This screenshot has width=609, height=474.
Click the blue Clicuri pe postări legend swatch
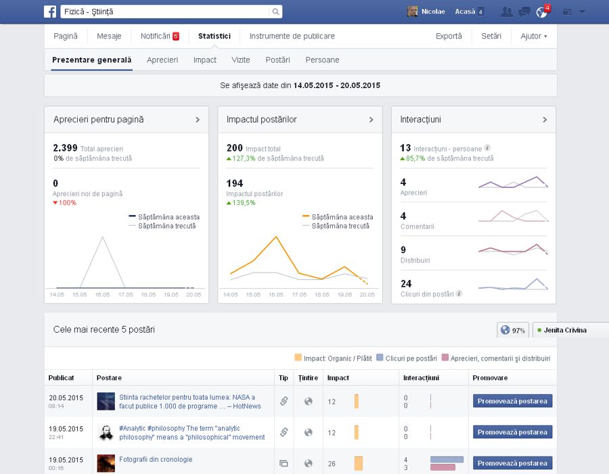click(x=380, y=358)
